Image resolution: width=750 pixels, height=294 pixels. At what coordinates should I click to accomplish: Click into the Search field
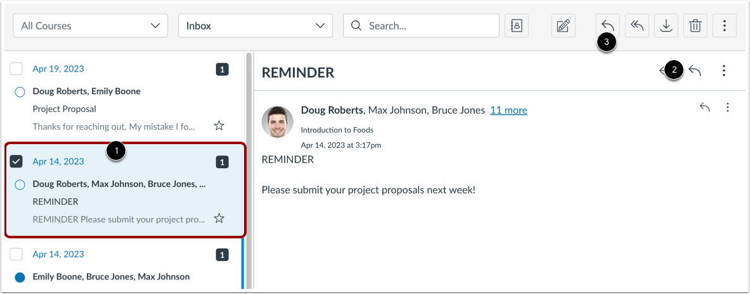(x=421, y=26)
